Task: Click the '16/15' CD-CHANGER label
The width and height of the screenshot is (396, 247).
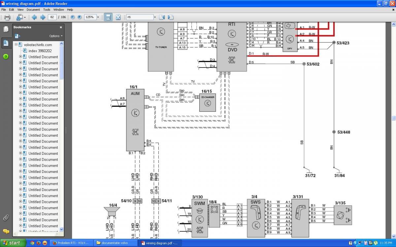Action: coord(207,91)
